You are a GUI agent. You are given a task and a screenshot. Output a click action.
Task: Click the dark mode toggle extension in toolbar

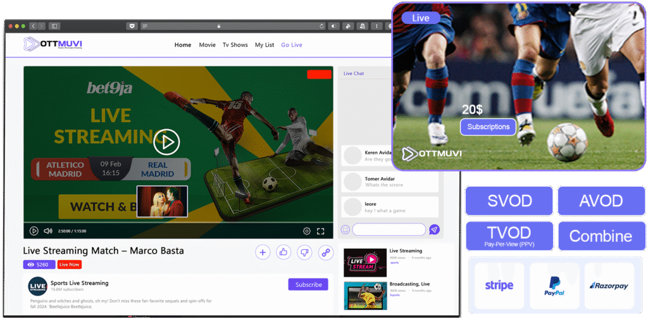pyautogui.click(x=333, y=26)
